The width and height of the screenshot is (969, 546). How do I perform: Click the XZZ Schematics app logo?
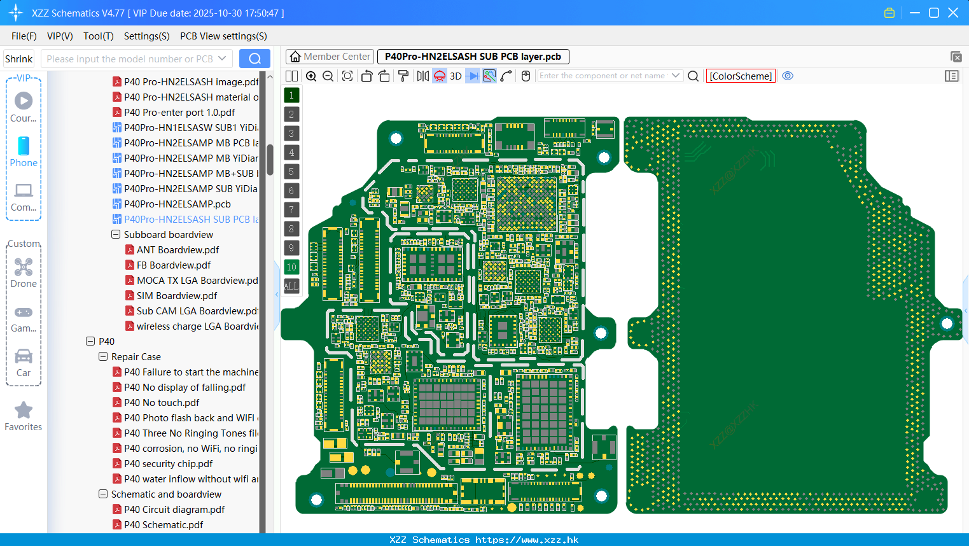[x=15, y=13]
